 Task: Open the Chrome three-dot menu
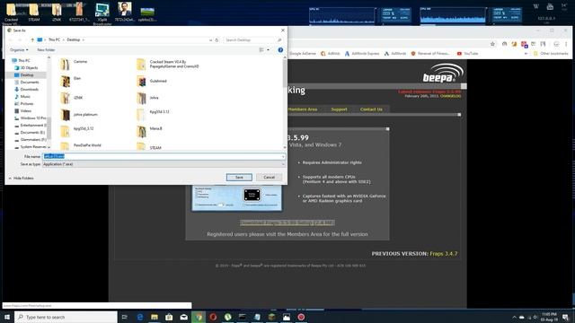566,44
